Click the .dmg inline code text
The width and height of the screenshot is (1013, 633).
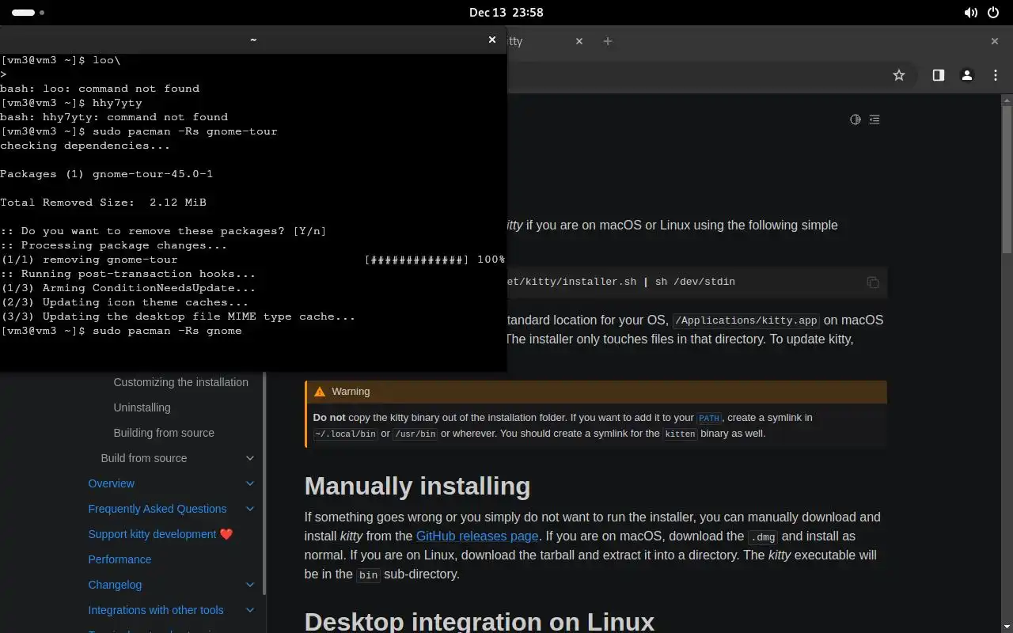(x=762, y=536)
